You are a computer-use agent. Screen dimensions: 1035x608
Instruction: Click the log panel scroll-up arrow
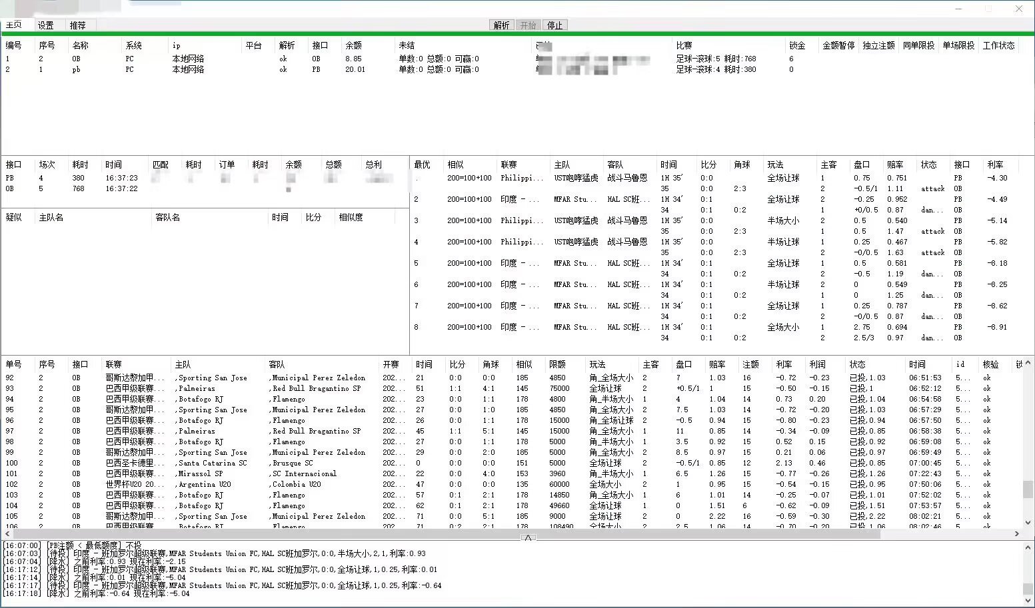coord(1028,546)
